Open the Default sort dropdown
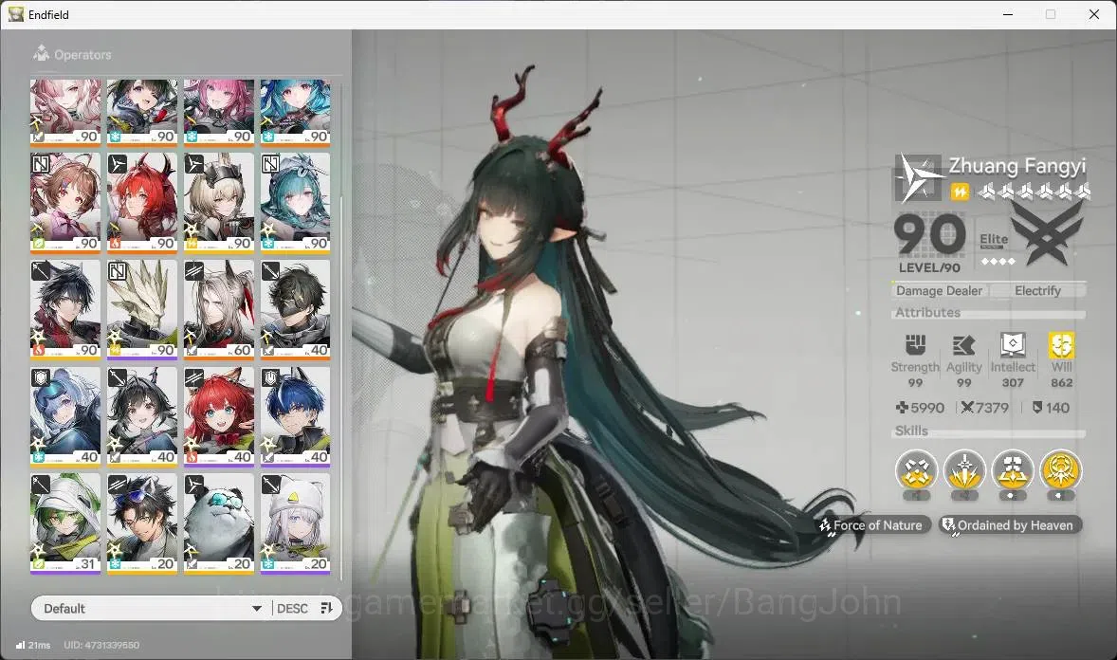Screen dimensions: 1117x660 (x=152, y=608)
